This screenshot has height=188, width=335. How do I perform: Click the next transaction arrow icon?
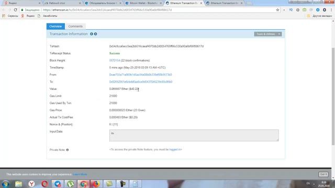(95, 34)
